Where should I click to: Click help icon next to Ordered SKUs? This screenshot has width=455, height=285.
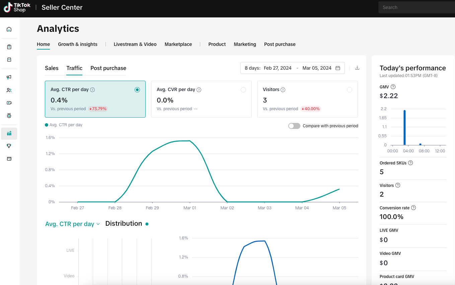click(x=410, y=163)
